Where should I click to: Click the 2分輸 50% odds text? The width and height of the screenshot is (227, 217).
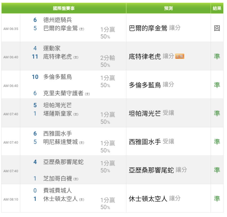coord(108,61)
